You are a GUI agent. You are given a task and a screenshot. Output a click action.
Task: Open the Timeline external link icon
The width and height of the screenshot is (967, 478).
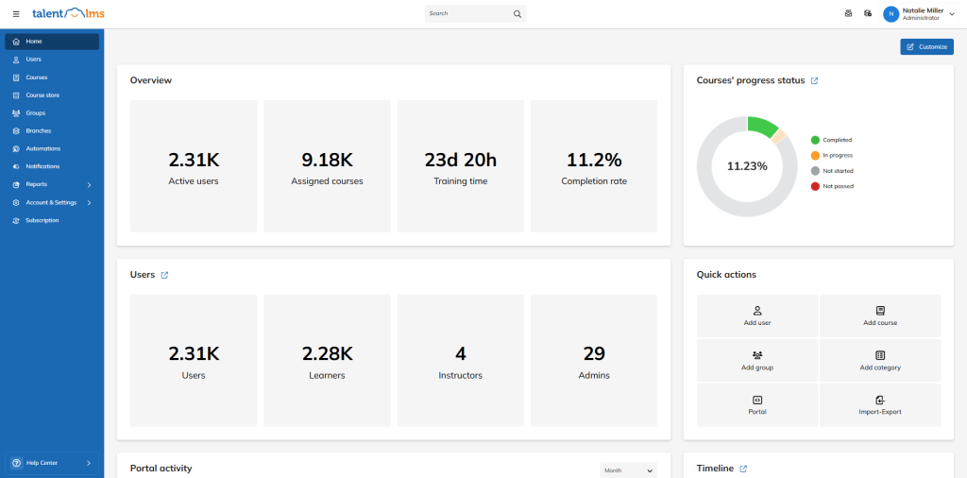pos(743,469)
